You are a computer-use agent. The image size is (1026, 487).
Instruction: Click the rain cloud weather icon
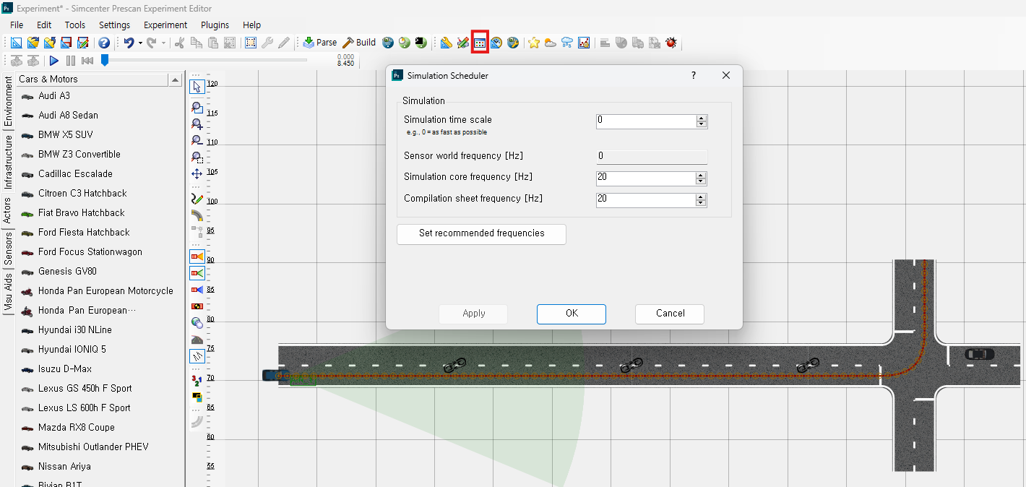click(567, 43)
